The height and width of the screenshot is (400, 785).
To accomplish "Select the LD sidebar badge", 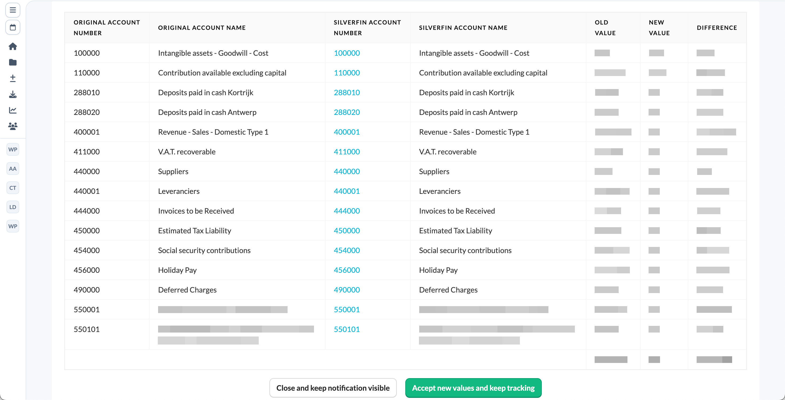I will tap(13, 207).
